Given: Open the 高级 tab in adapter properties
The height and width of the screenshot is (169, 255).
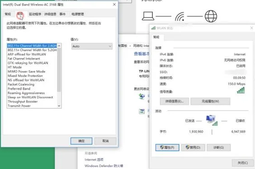Looking at the screenshot, I should pyautogui.click(x=20, y=14).
